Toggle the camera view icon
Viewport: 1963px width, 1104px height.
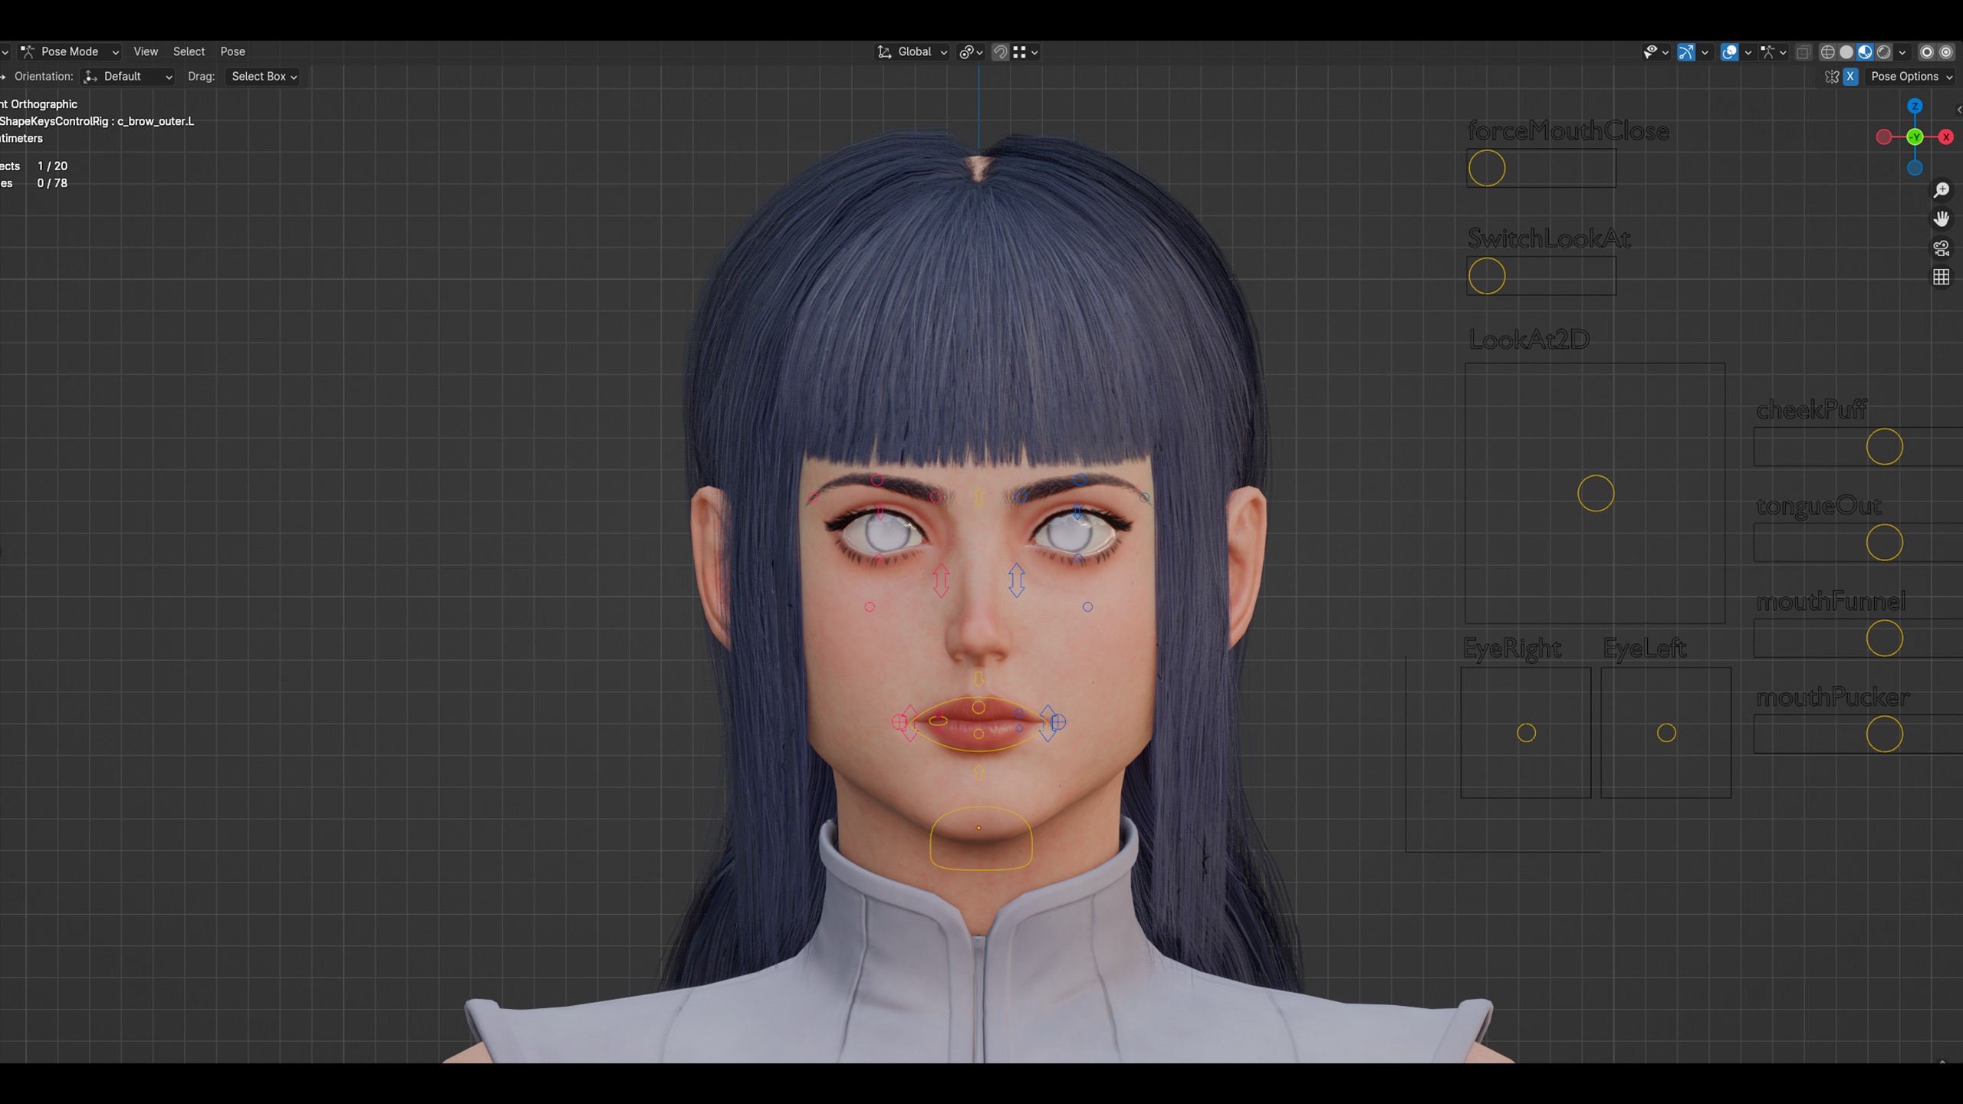(x=1941, y=248)
